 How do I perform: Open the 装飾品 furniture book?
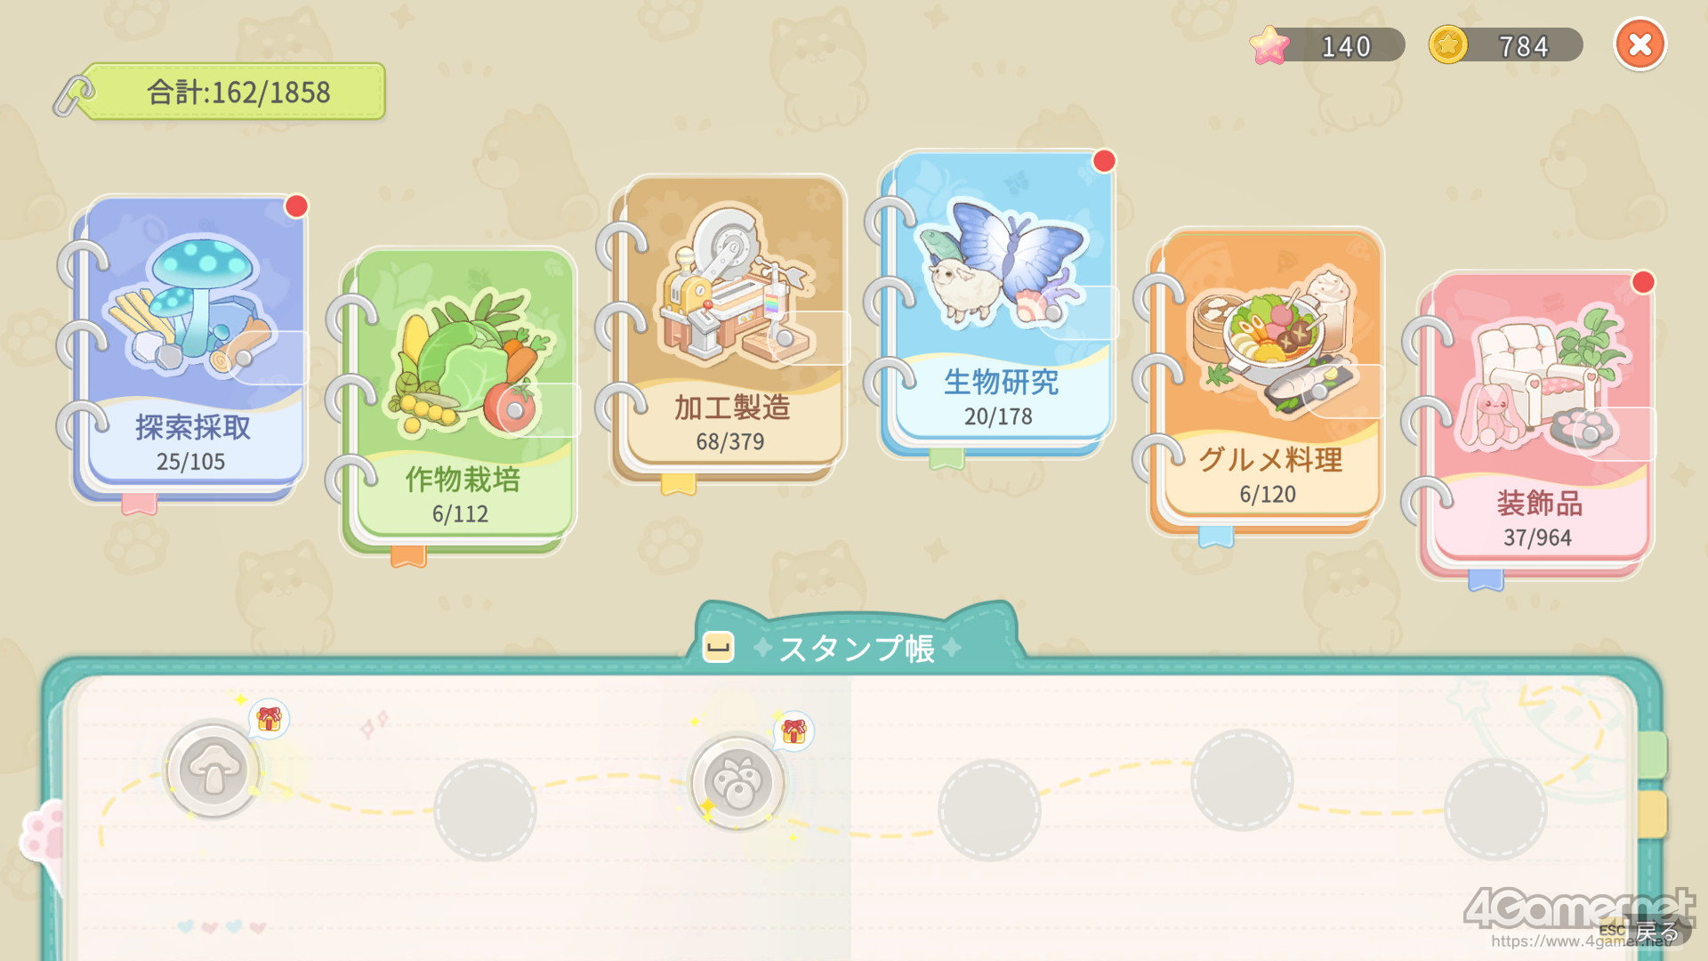click(1534, 425)
